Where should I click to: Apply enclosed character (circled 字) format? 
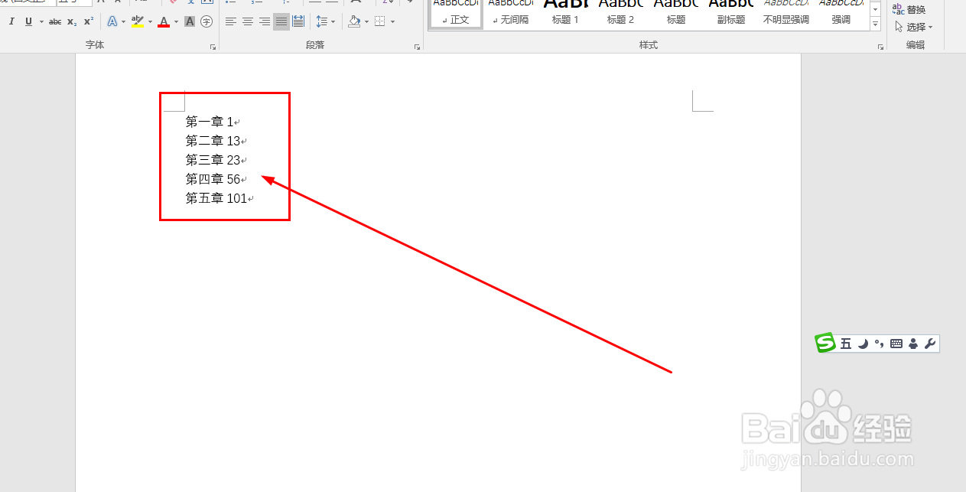pyautogui.click(x=207, y=21)
